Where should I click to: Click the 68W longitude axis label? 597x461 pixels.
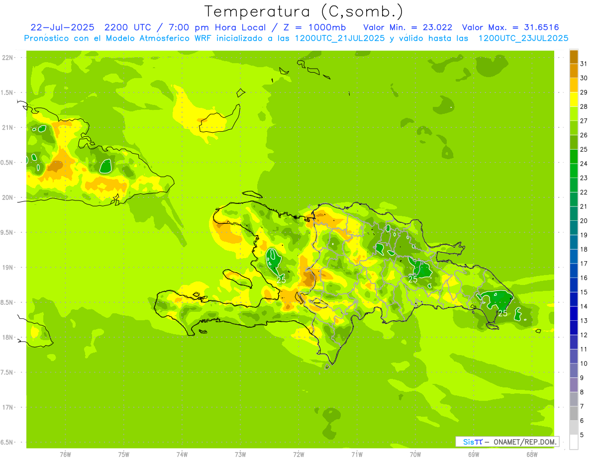532,455
